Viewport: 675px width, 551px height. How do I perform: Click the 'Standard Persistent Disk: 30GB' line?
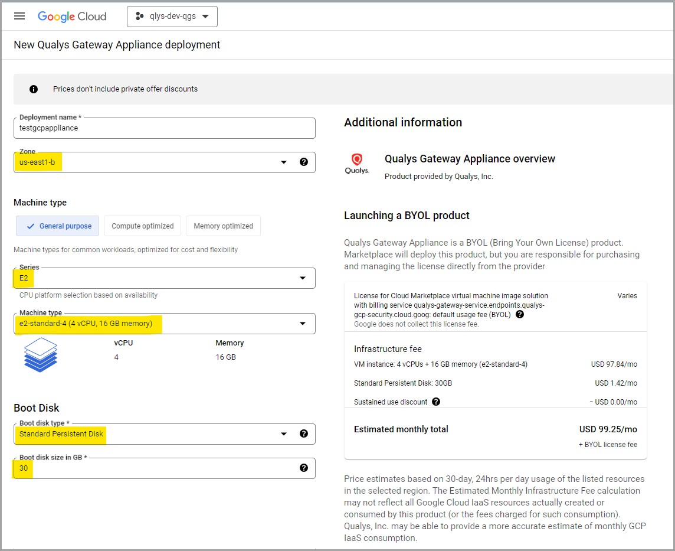click(x=403, y=383)
